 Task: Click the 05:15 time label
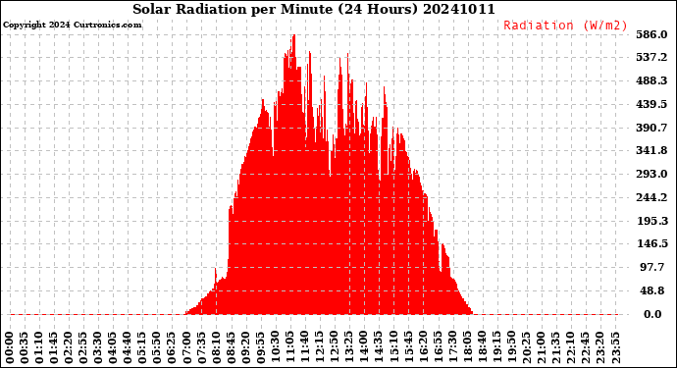pyautogui.click(x=142, y=347)
